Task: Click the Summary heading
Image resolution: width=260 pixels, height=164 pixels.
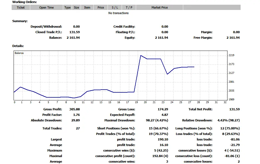Action: coord(20,21)
